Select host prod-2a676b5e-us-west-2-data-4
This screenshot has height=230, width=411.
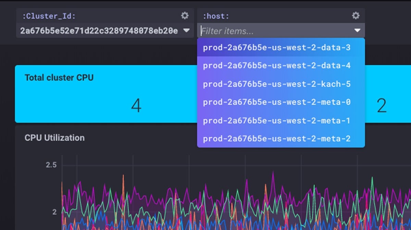tap(277, 66)
